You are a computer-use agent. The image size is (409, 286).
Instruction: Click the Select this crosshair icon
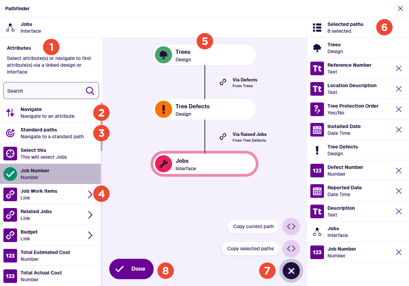(x=10, y=154)
